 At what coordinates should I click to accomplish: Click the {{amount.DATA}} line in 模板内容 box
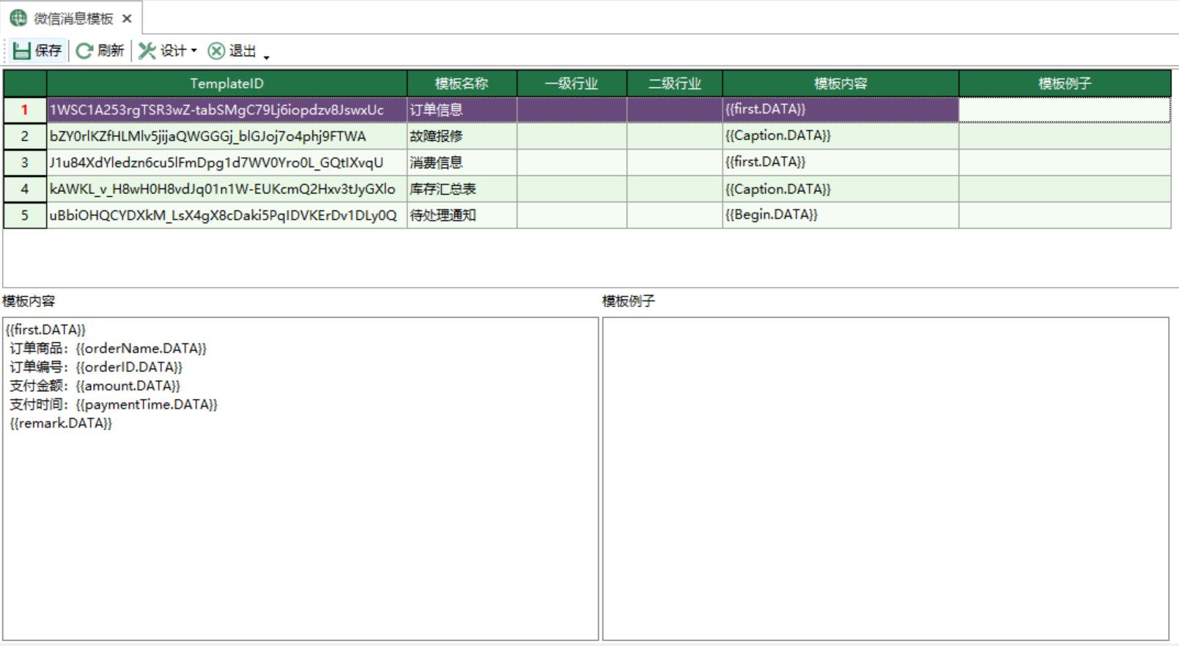(x=95, y=386)
